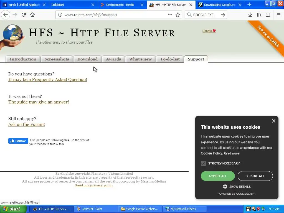Open the Windows start button
This screenshot has width=284, height=213.
pos(13,209)
